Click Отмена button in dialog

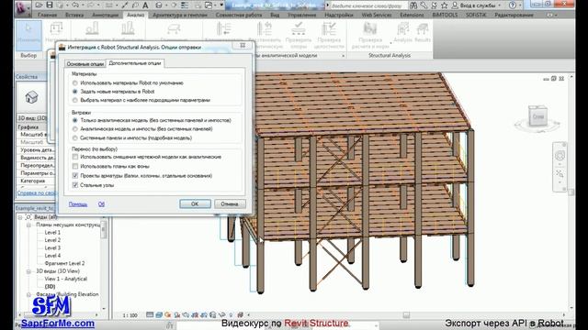[230, 203]
